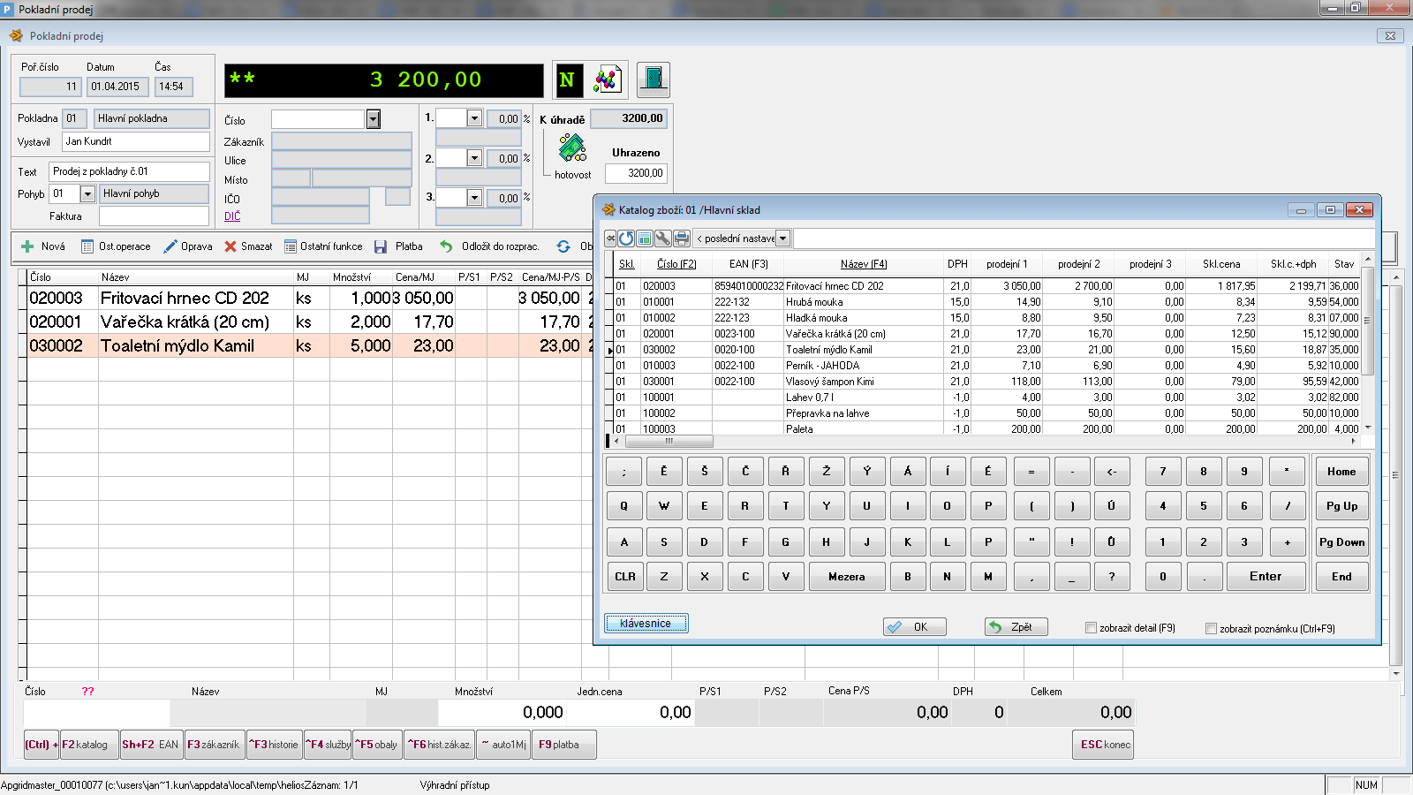Click the green N indicator icon
Screen dimensions: 1413x795
pos(567,80)
